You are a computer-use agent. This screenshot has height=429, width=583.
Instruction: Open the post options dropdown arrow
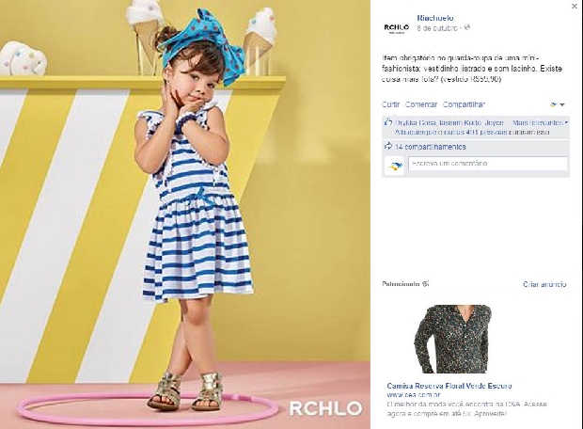click(x=562, y=105)
